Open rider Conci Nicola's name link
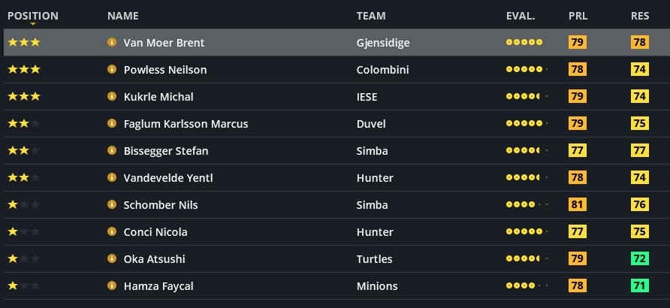670x308 pixels. click(155, 232)
